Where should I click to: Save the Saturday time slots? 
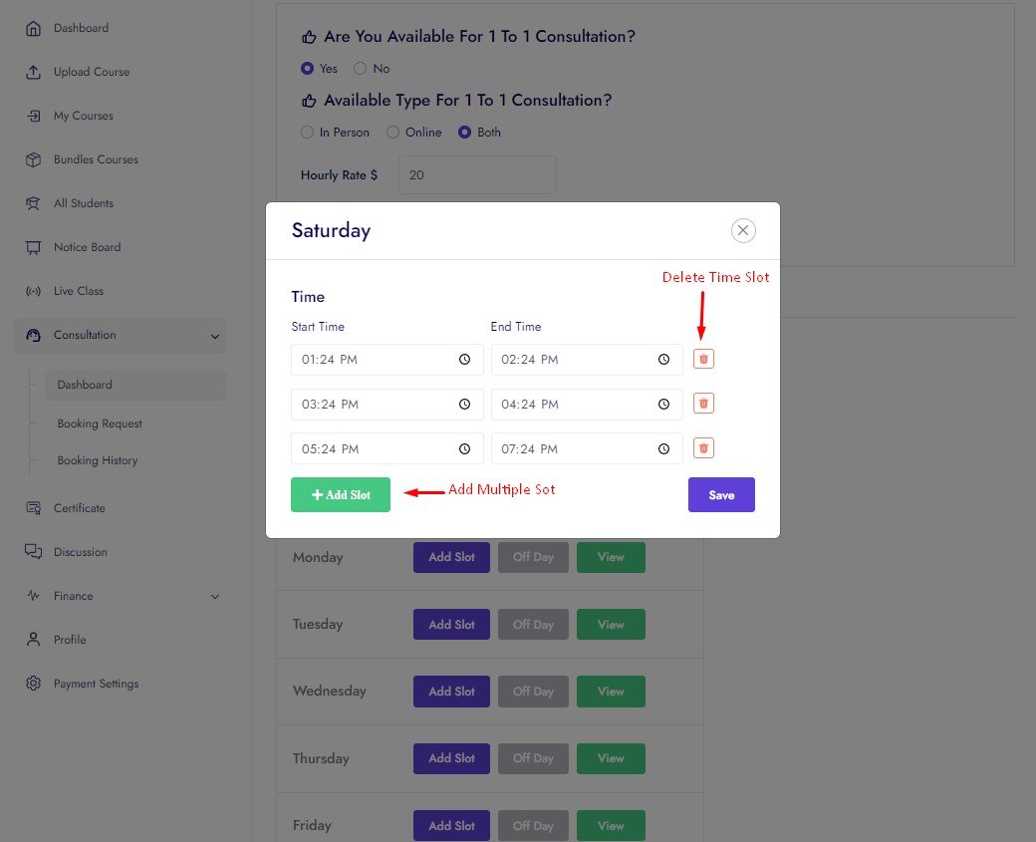(x=721, y=495)
